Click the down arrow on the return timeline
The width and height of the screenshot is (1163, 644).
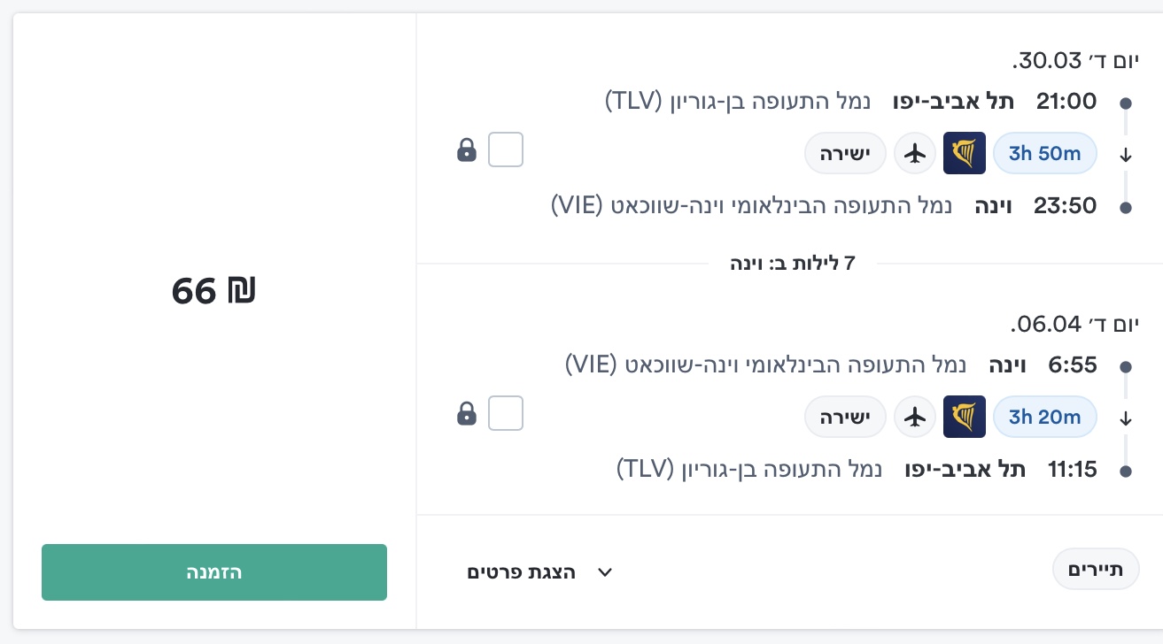[x=1126, y=418]
